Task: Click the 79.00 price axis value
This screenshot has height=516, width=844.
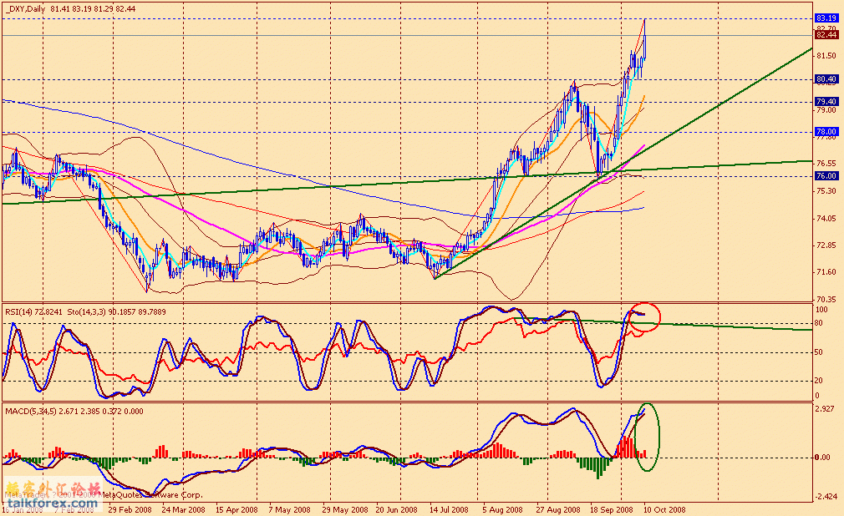Action: coord(826,109)
